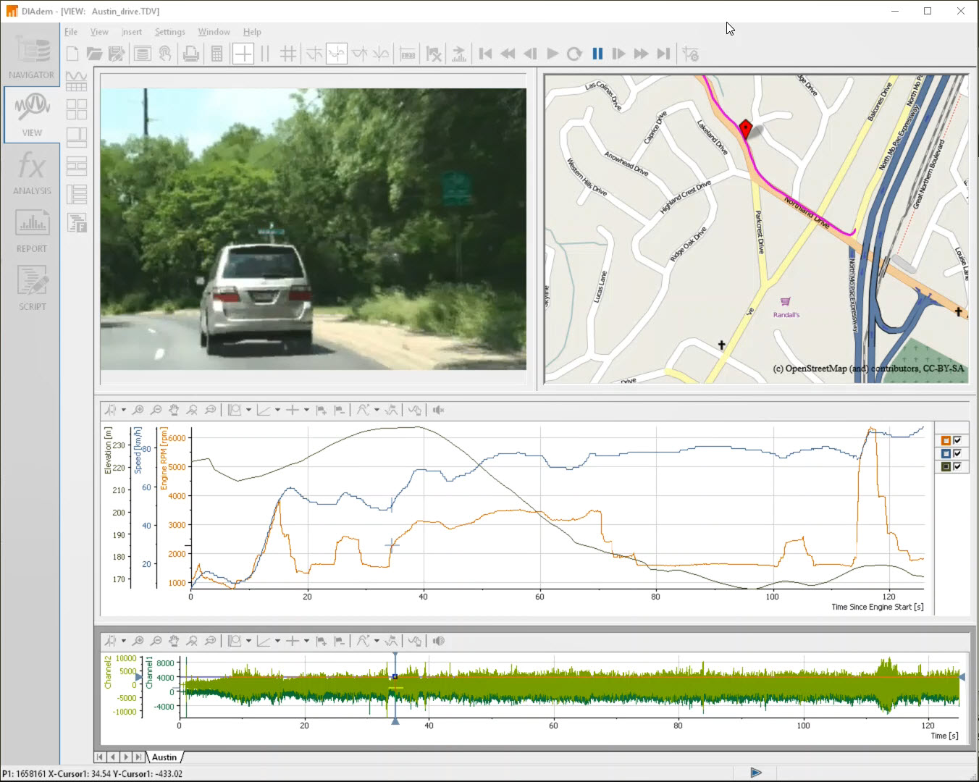The height and width of the screenshot is (782, 979).
Task: Select the Austin sheet tab
Action: click(x=164, y=757)
